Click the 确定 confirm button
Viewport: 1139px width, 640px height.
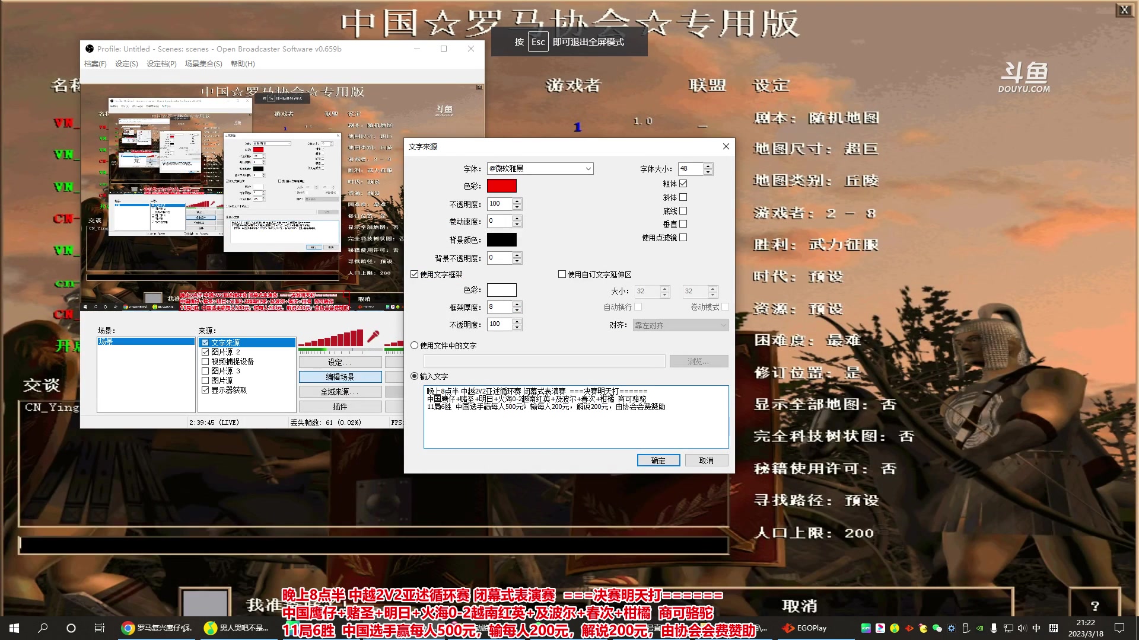click(658, 460)
